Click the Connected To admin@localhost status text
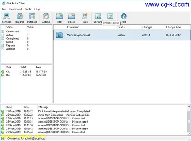This screenshot has width=191, height=141. tap(26, 138)
